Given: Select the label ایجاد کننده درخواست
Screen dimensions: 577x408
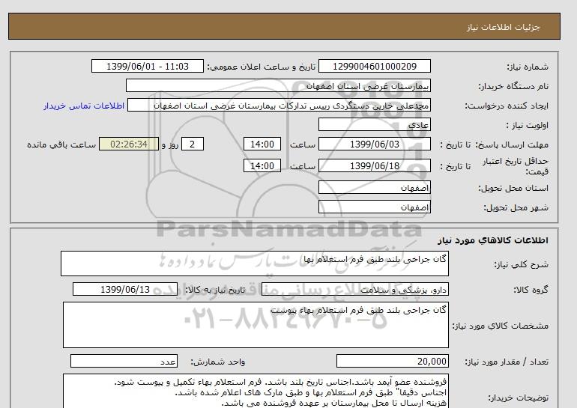Looking at the screenshot, I should tap(507, 106).
